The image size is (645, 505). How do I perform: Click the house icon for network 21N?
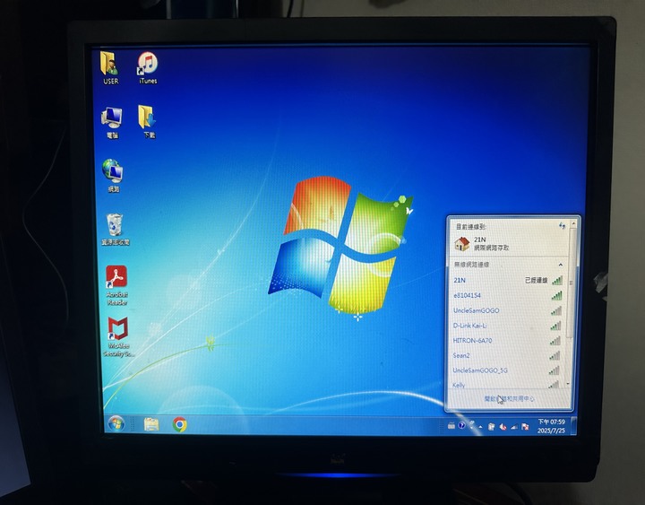point(461,244)
